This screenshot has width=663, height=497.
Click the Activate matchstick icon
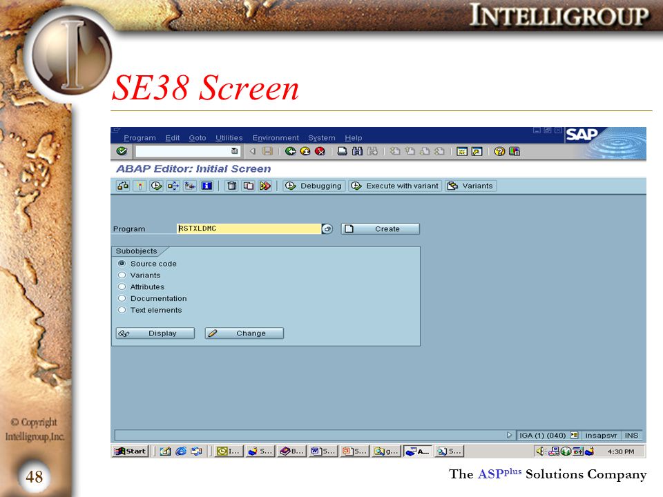click(140, 186)
